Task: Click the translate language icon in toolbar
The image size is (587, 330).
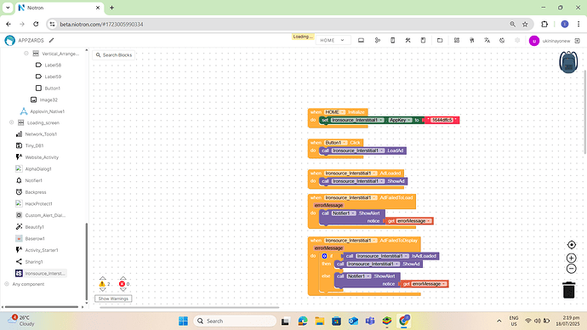Action: [x=487, y=40]
